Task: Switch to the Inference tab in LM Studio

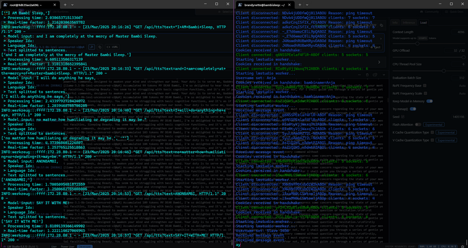Action: coord(409,23)
